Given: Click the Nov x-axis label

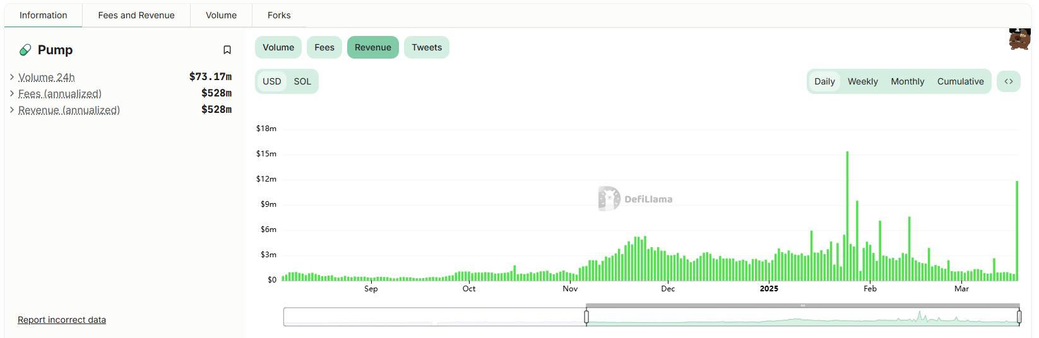Looking at the screenshot, I should coord(570,289).
